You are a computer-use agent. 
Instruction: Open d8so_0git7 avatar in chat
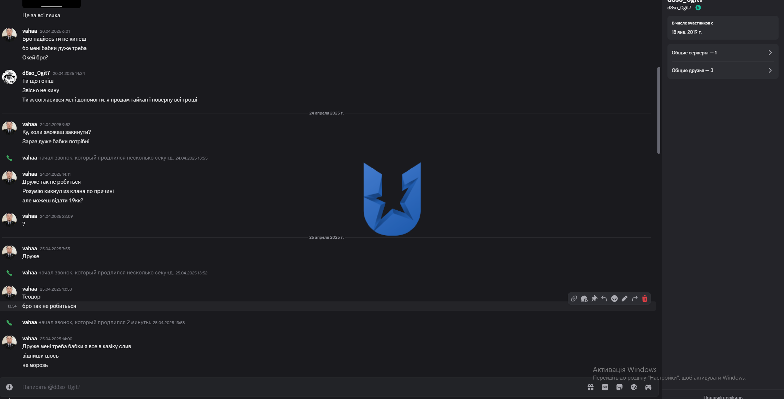click(x=9, y=77)
